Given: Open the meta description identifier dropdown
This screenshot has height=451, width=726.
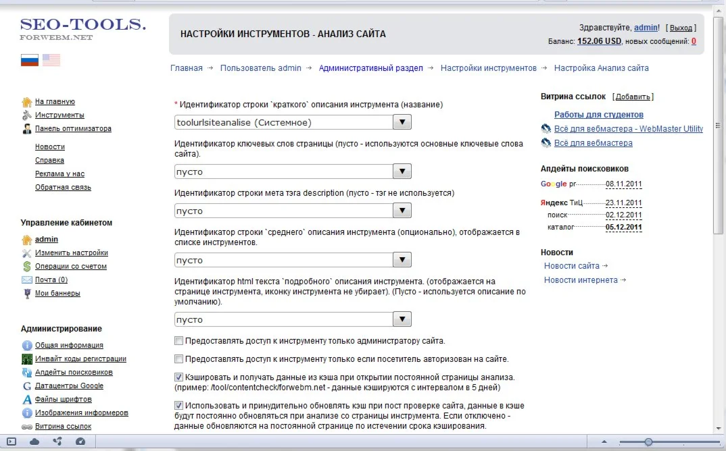Looking at the screenshot, I should pos(402,211).
